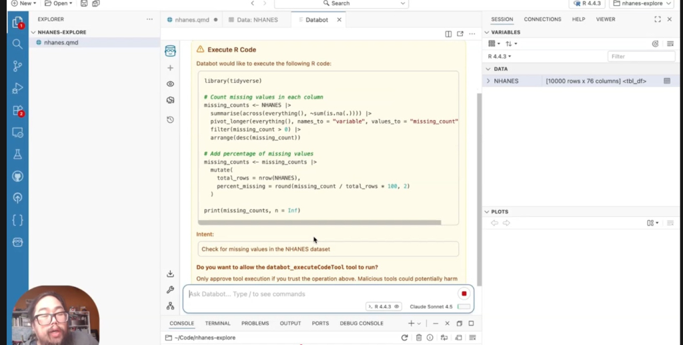Viewport: 683px width, 345px height.
Task: Open the Variables grouping dropdown
Action: tap(494, 43)
